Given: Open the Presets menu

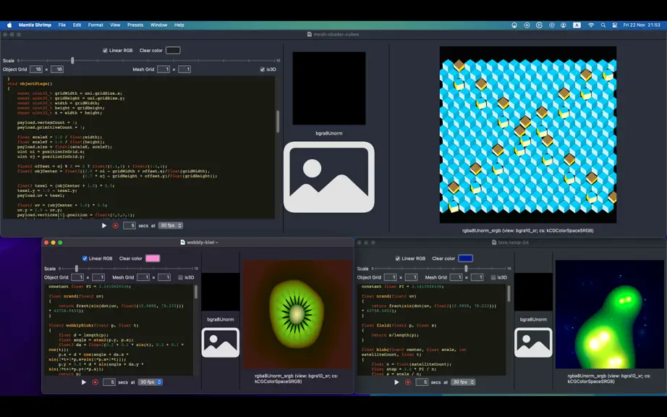Looking at the screenshot, I should (135, 25).
